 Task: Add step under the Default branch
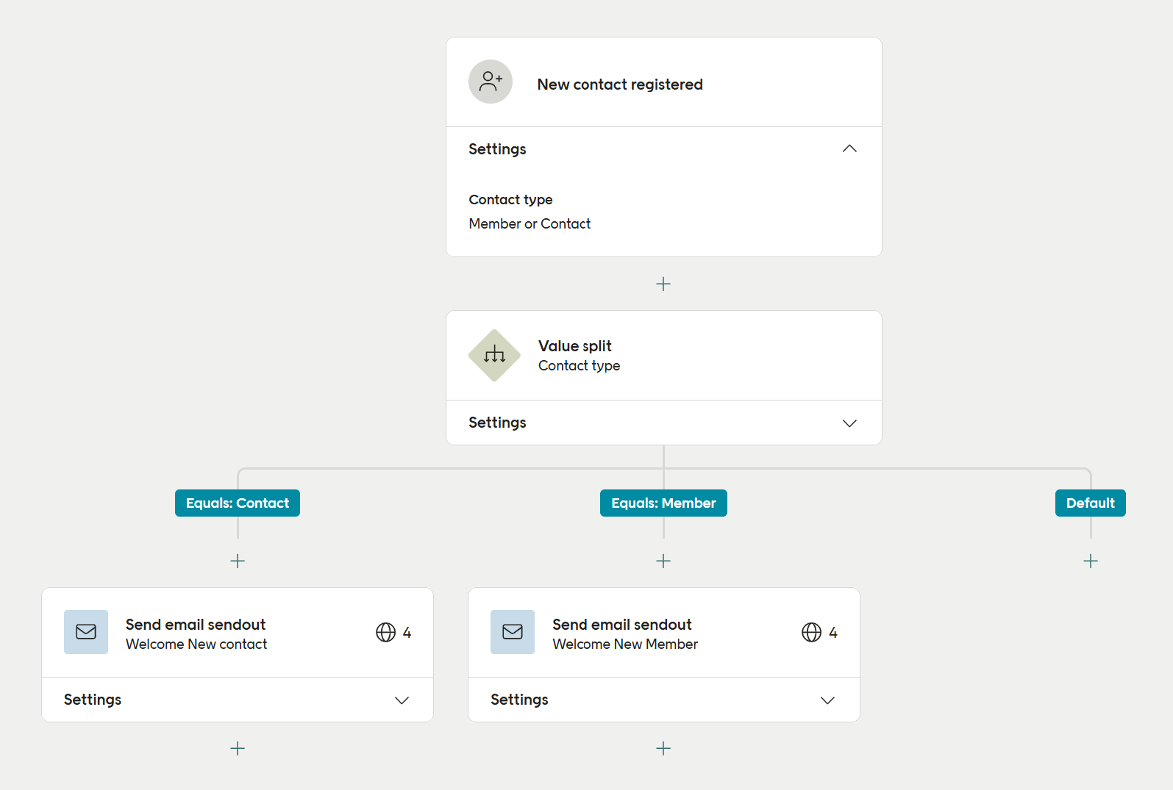click(1091, 561)
